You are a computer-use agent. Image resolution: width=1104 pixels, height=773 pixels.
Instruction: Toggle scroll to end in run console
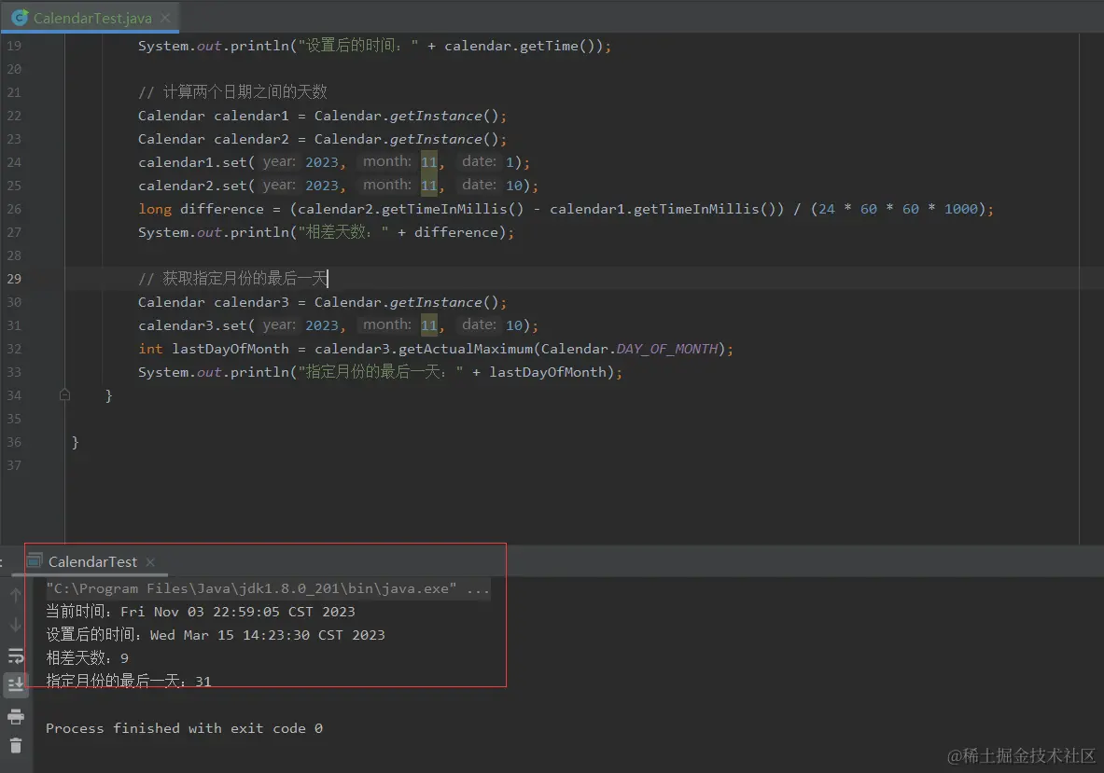pyautogui.click(x=16, y=683)
